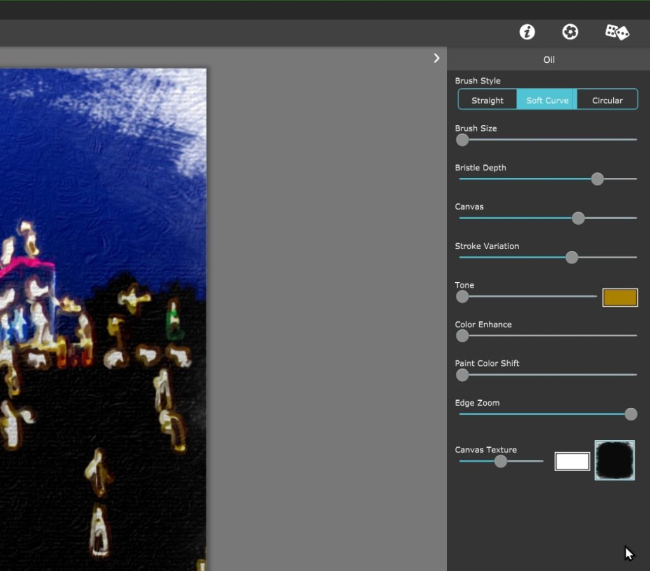Image resolution: width=650 pixels, height=571 pixels.
Task: Click the Tone slider handle
Action: [x=462, y=297]
